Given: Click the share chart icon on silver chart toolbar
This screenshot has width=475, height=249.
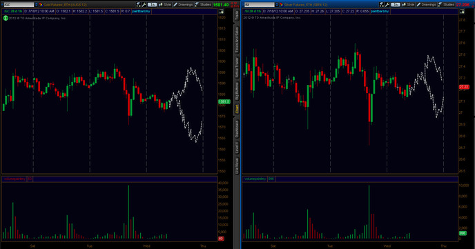Looking at the screenshot, I should (382, 5).
